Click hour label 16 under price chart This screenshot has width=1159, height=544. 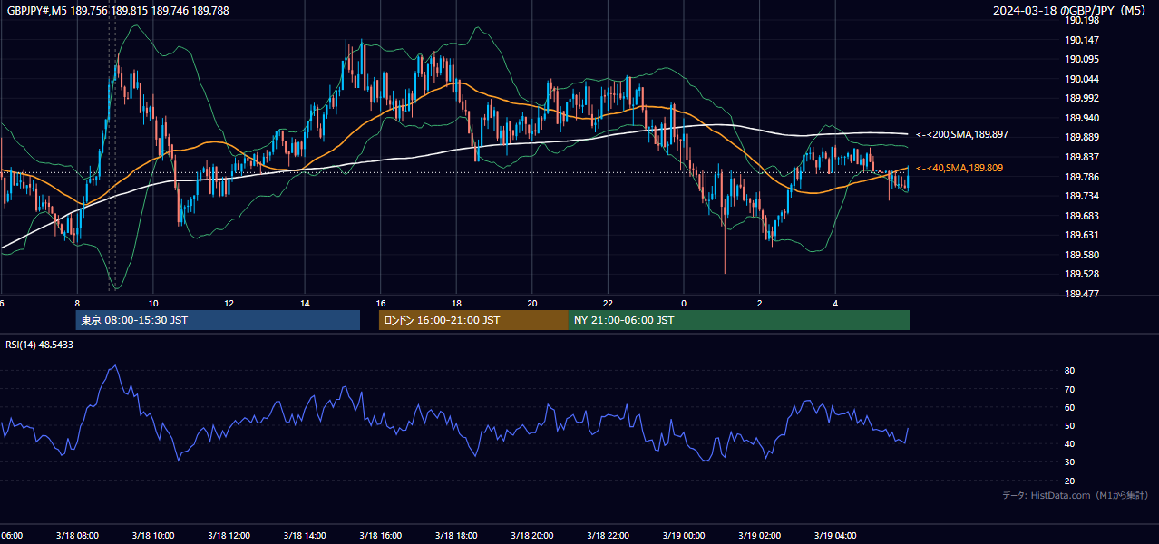(x=381, y=303)
